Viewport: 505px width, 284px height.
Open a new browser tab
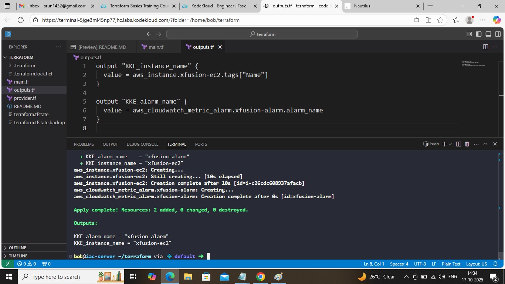[430, 6]
